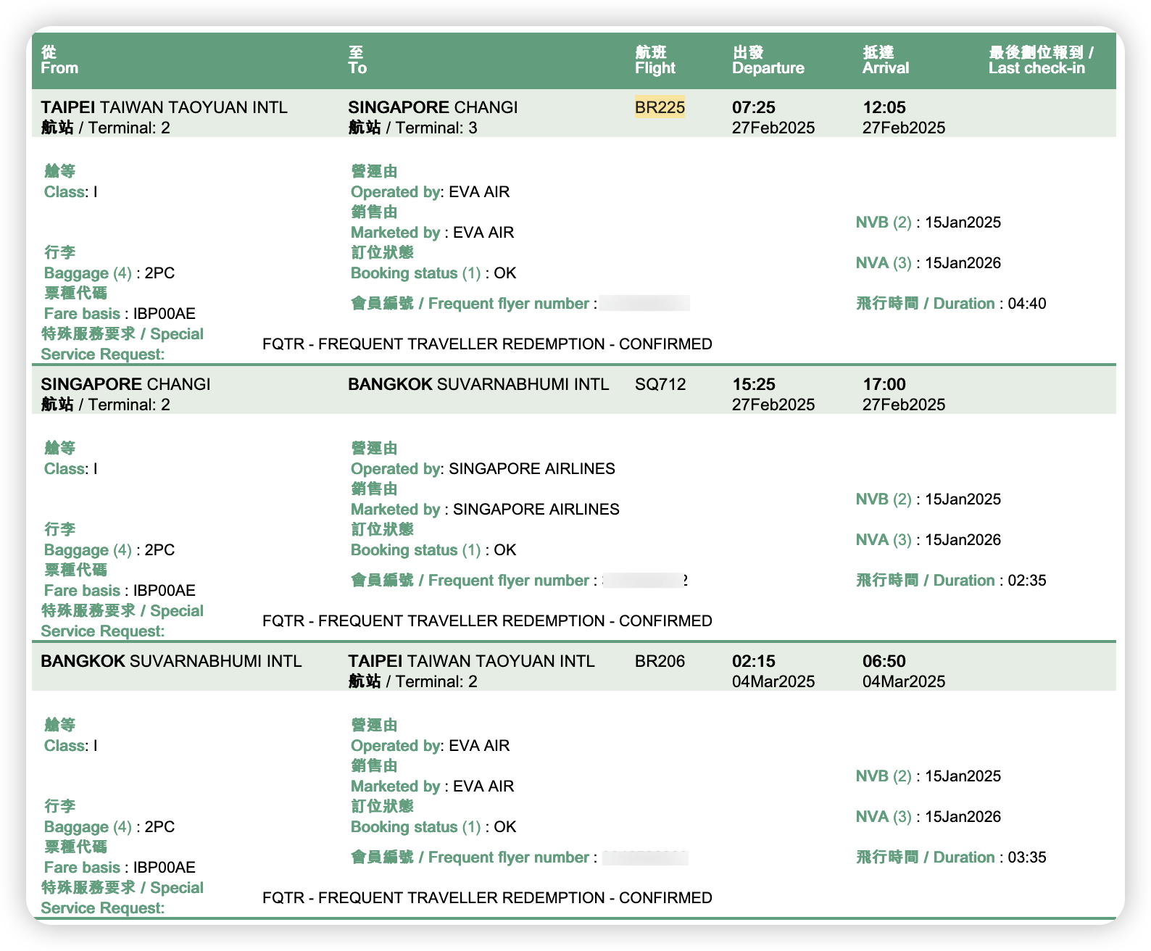Click the BR206 flight number
Screen dimensions: 1151x951
tap(660, 661)
